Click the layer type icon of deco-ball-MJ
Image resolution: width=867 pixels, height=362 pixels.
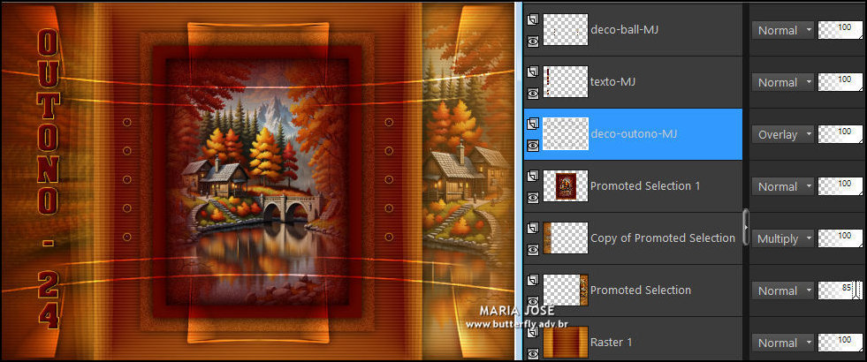(533, 19)
